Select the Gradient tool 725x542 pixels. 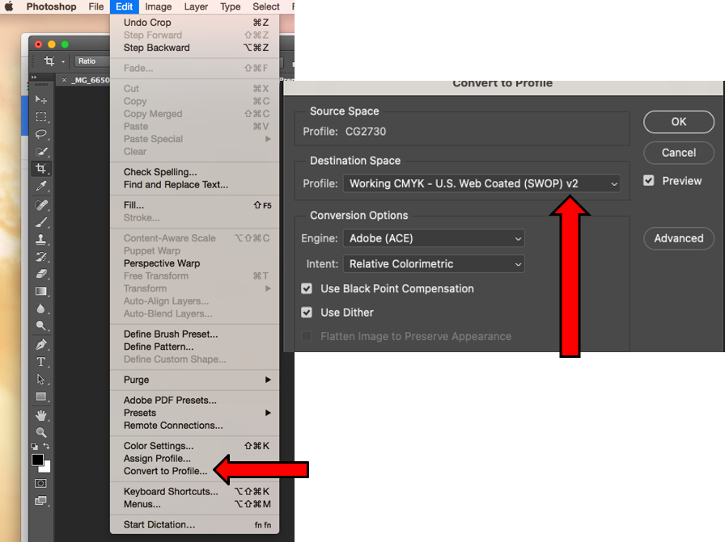(x=40, y=292)
